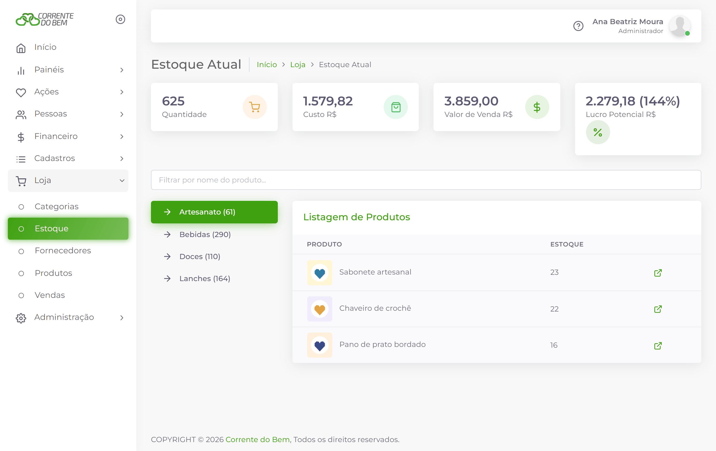Open Sabonete artesanal external link icon
This screenshot has width=716, height=451.
[658, 272]
